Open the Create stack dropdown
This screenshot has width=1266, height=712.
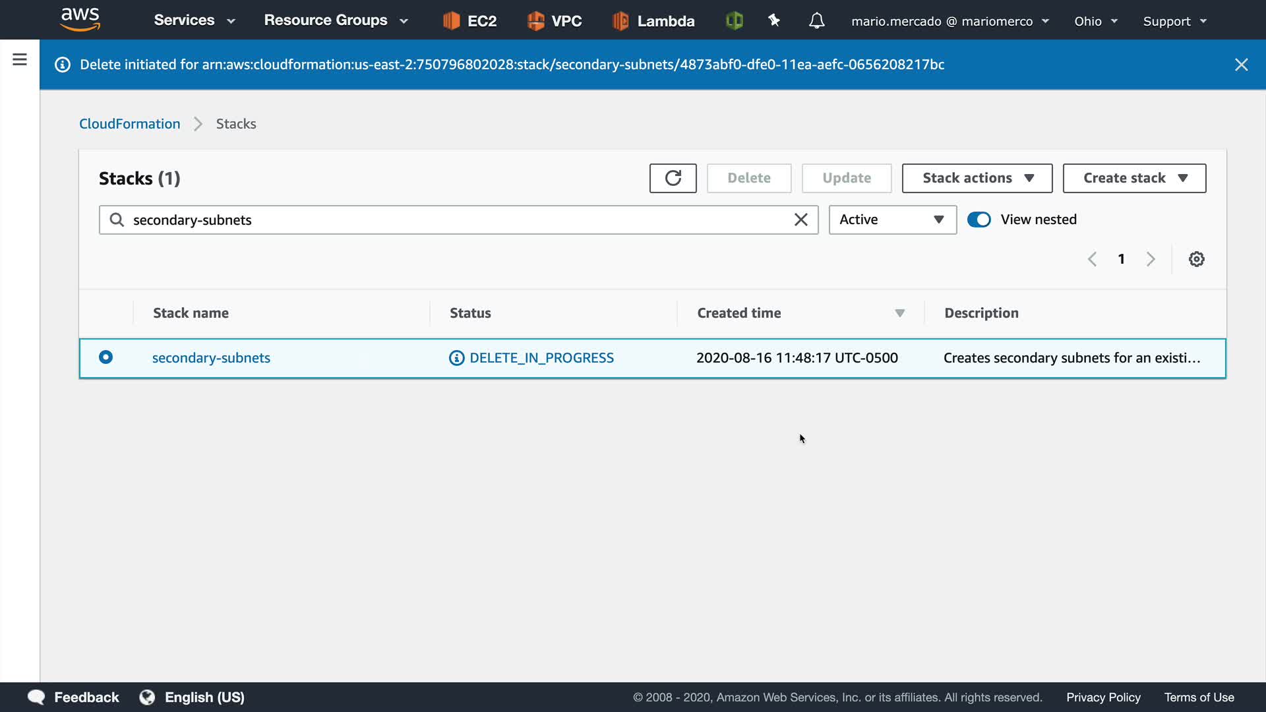click(x=1134, y=178)
